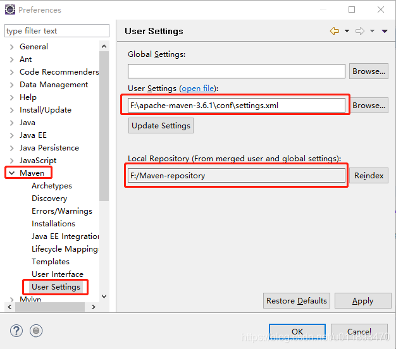The image size is (396, 349).
Task: Click the open file link
Action: coord(198,89)
